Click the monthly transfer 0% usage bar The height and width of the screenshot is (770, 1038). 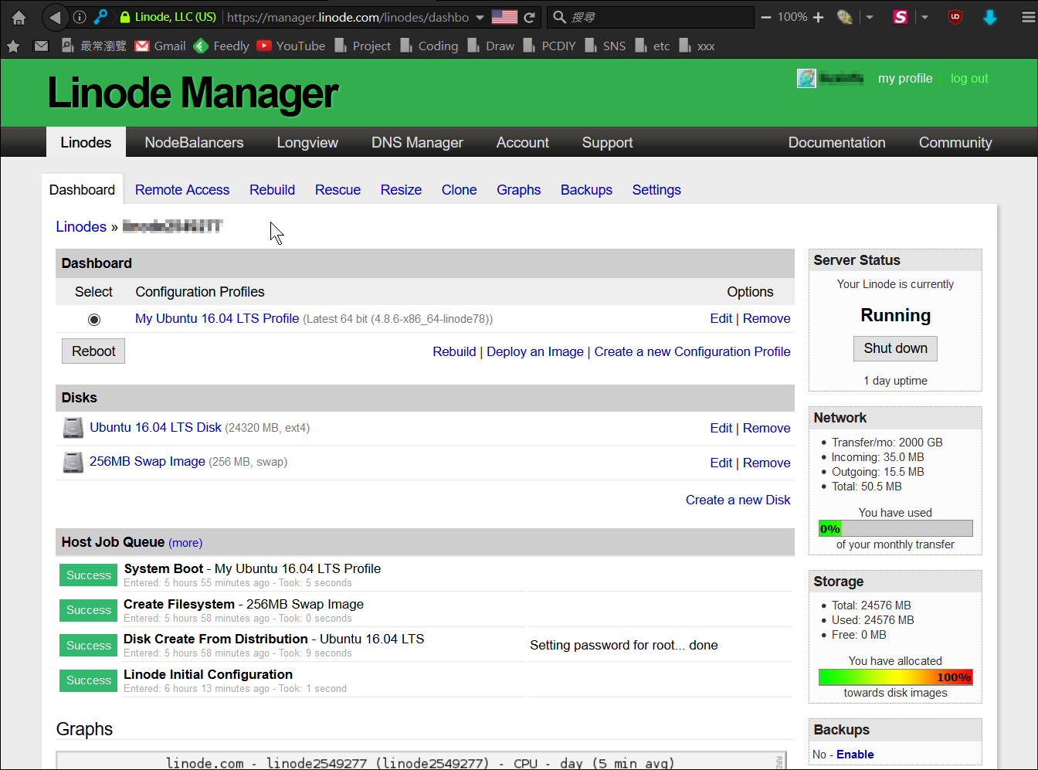tap(895, 528)
